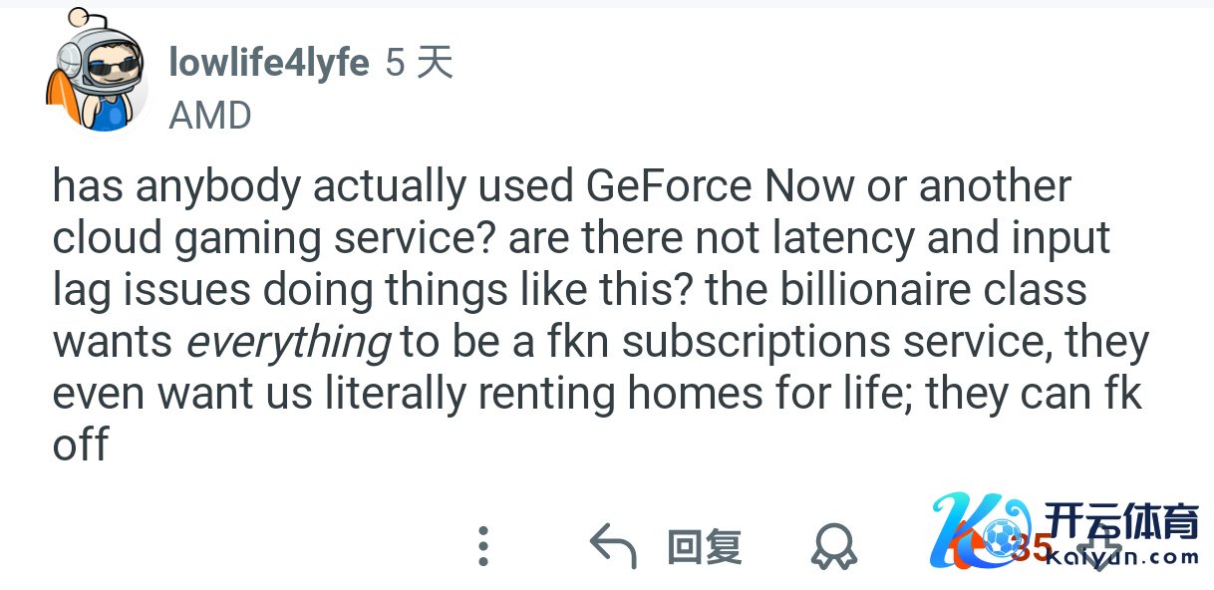1214x590 pixels.
Task: Give an award using the ribbon icon
Action: [x=834, y=546]
